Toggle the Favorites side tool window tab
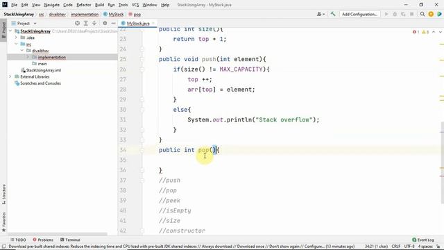Viewport: 444px width, 250px height. [3, 222]
